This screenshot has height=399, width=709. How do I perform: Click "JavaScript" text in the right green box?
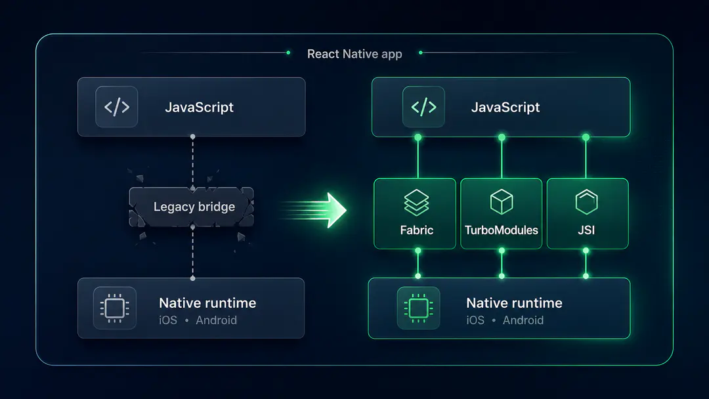point(505,107)
